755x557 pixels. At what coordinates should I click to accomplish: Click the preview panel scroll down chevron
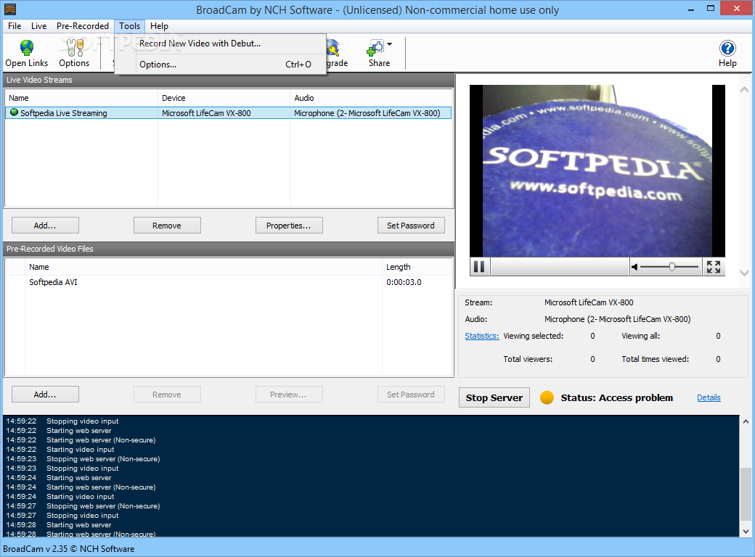744,273
